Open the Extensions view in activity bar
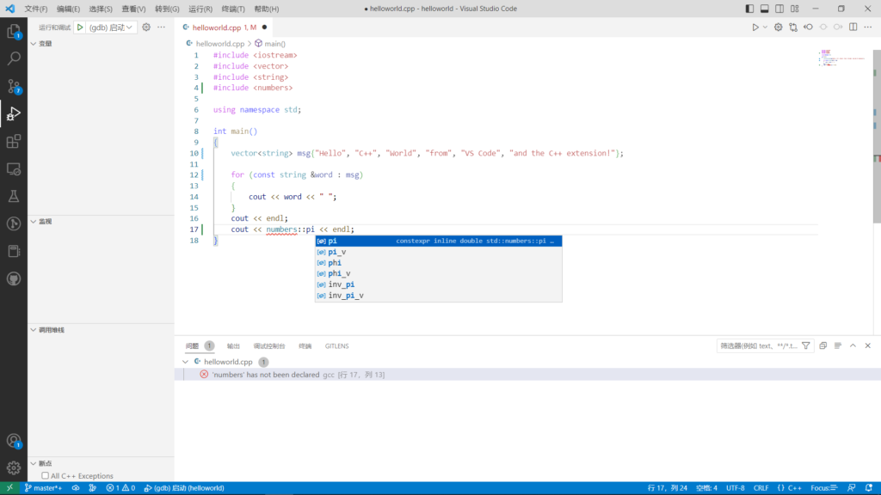The height and width of the screenshot is (495, 881). (x=14, y=141)
